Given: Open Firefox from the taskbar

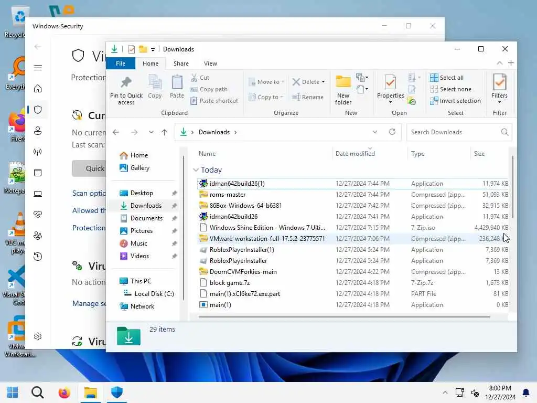Looking at the screenshot, I should point(64,393).
